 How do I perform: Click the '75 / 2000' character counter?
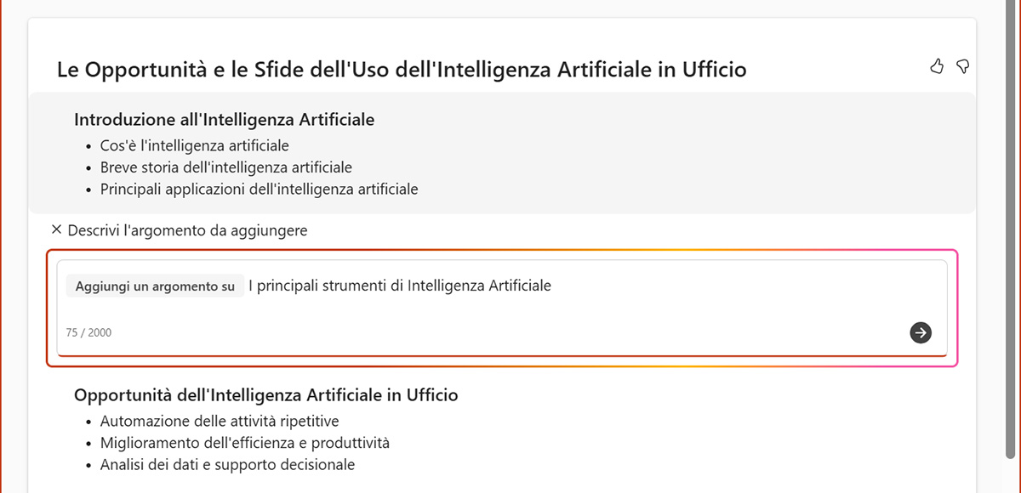pyautogui.click(x=88, y=332)
